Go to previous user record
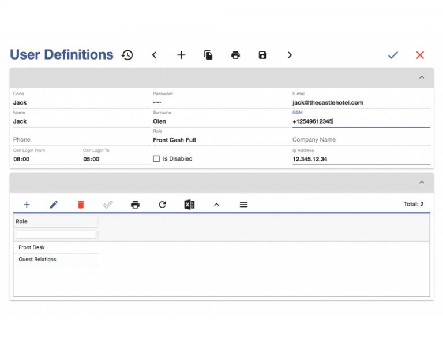 154,55
